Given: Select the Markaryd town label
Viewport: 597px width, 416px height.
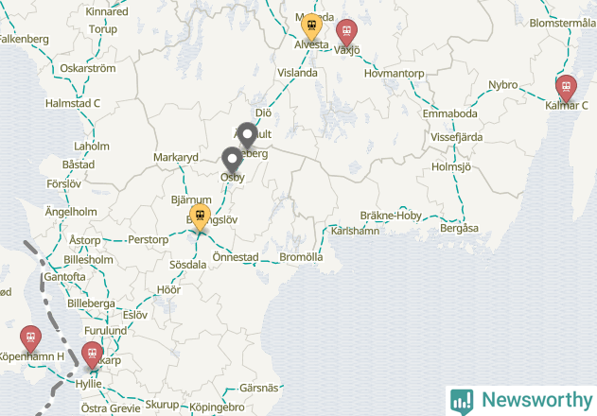Looking at the screenshot, I should pos(176,157).
